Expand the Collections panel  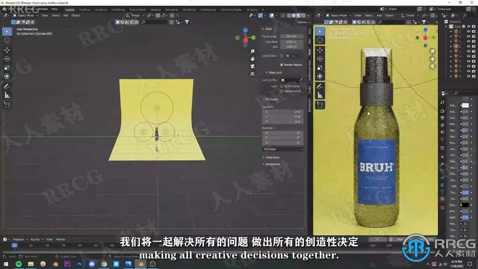pyautogui.click(x=272, y=157)
